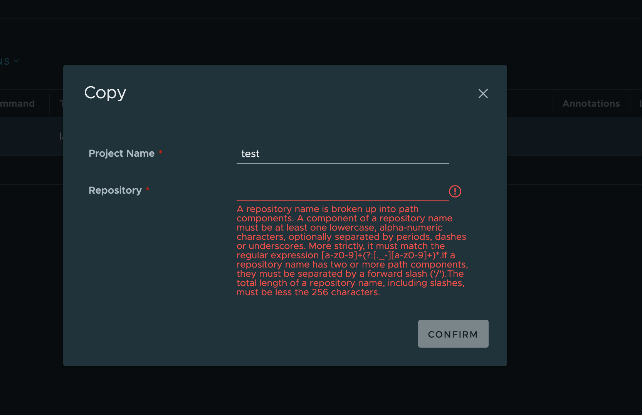Click the Copy dialog title
Viewport: 642px width, 415px height.
click(105, 92)
